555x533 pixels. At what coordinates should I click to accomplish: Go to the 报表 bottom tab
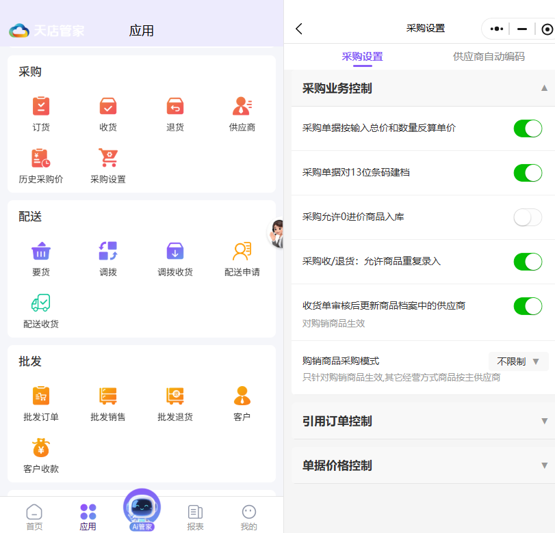(195, 516)
